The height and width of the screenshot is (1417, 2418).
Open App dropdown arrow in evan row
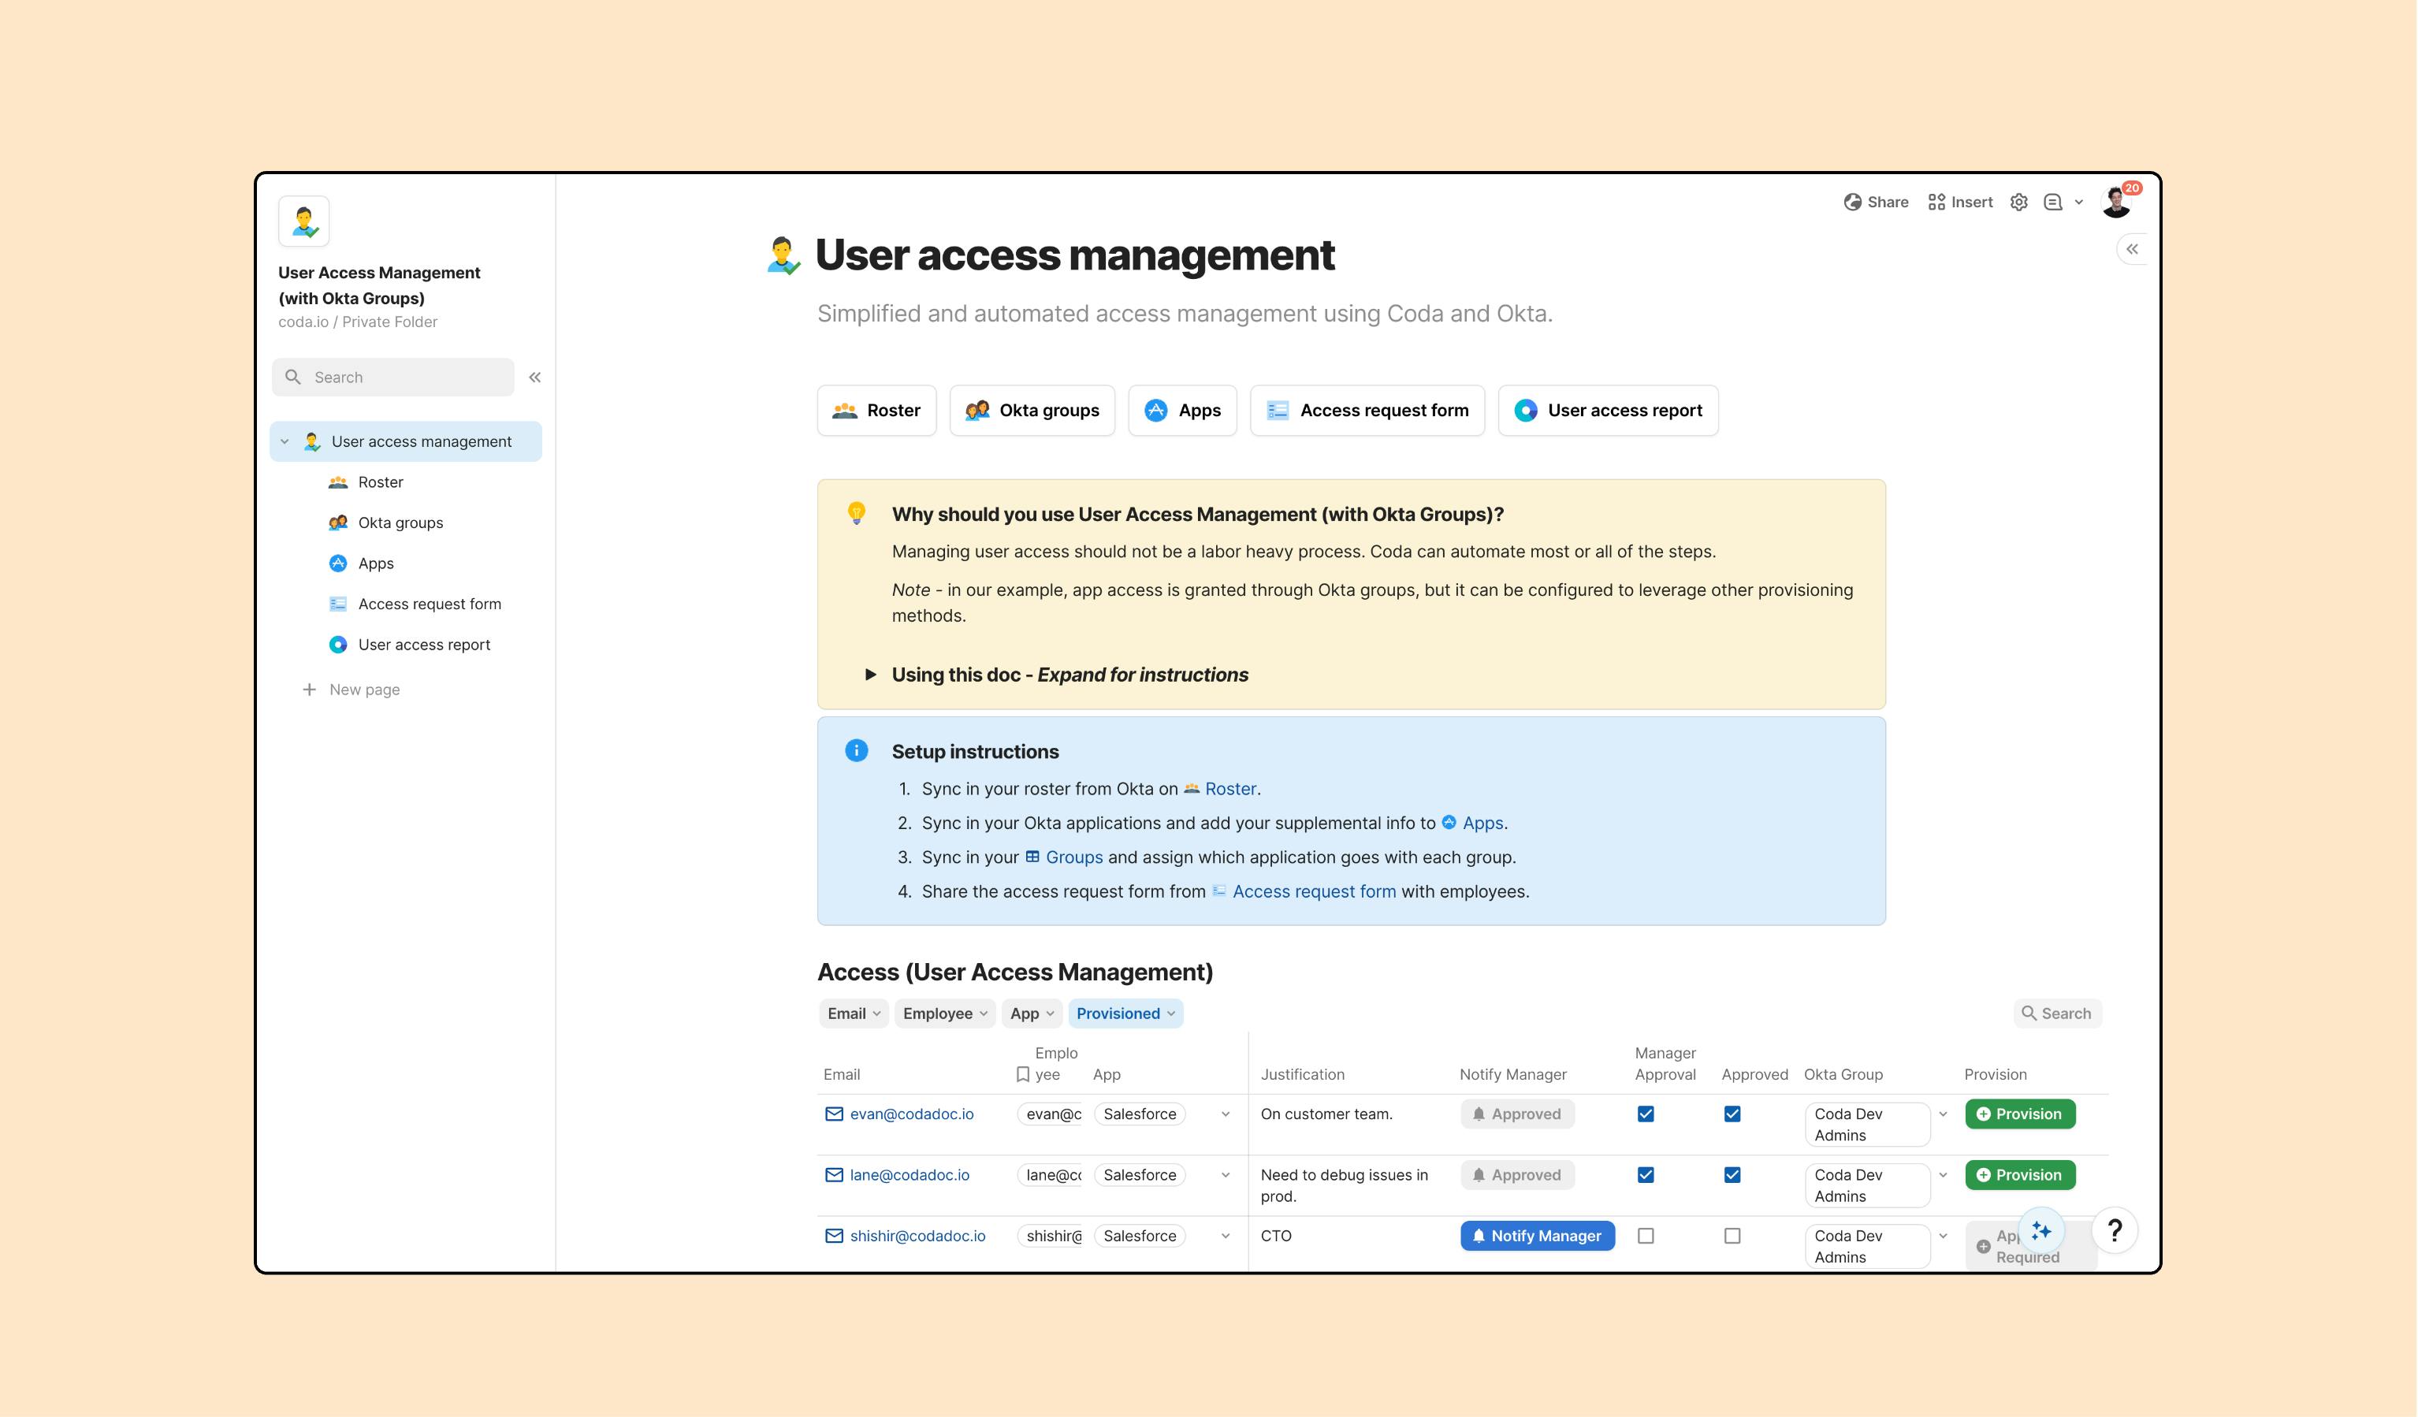pyautogui.click(x=1226, y=1115)
